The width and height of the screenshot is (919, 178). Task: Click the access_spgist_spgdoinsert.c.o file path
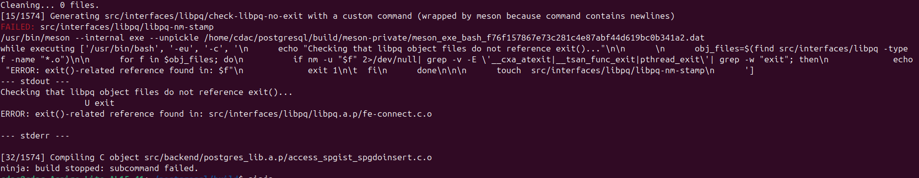click(288, 157)
